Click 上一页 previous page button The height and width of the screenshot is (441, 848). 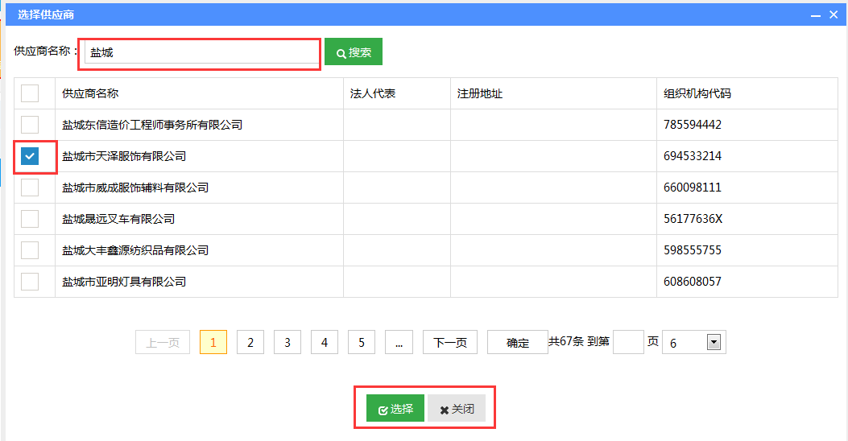point(163,342)
